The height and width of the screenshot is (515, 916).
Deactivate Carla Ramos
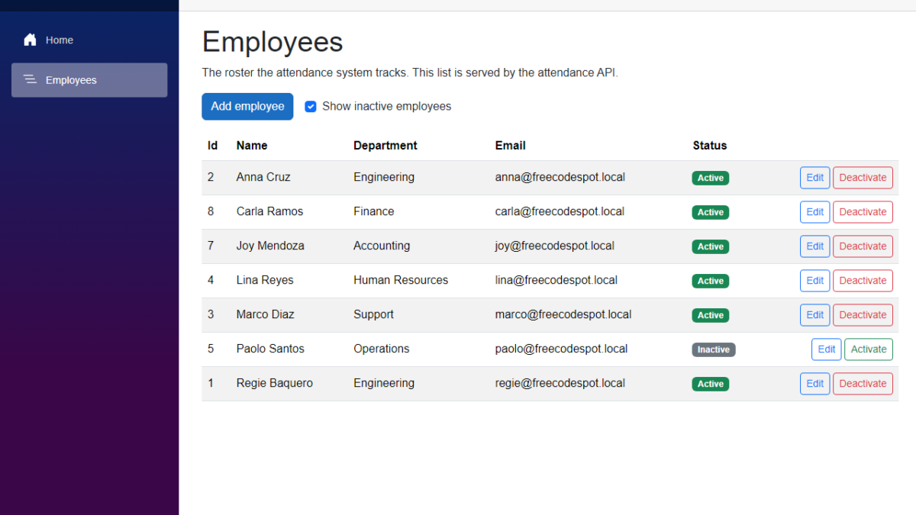coord(863,212)
